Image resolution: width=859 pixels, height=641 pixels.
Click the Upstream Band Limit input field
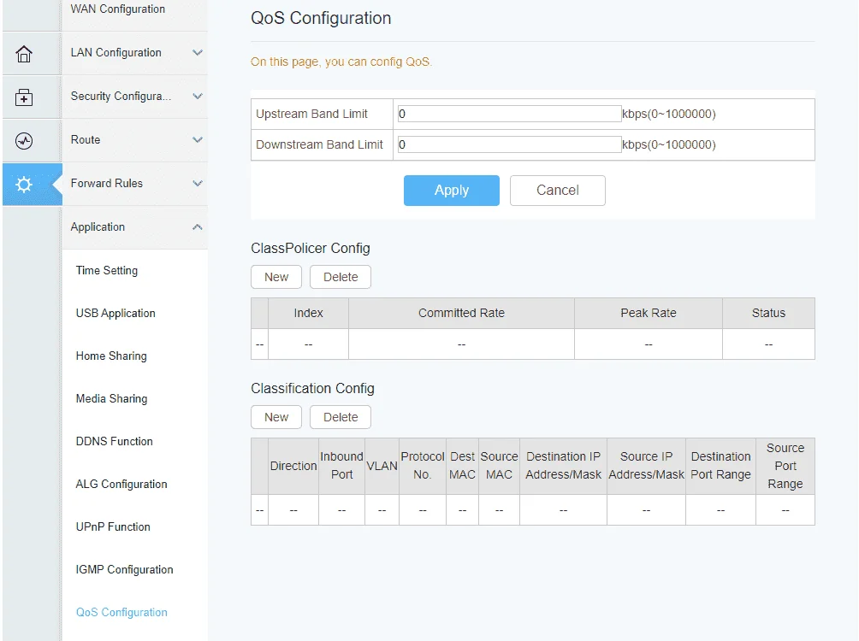(x=509, y=114)
